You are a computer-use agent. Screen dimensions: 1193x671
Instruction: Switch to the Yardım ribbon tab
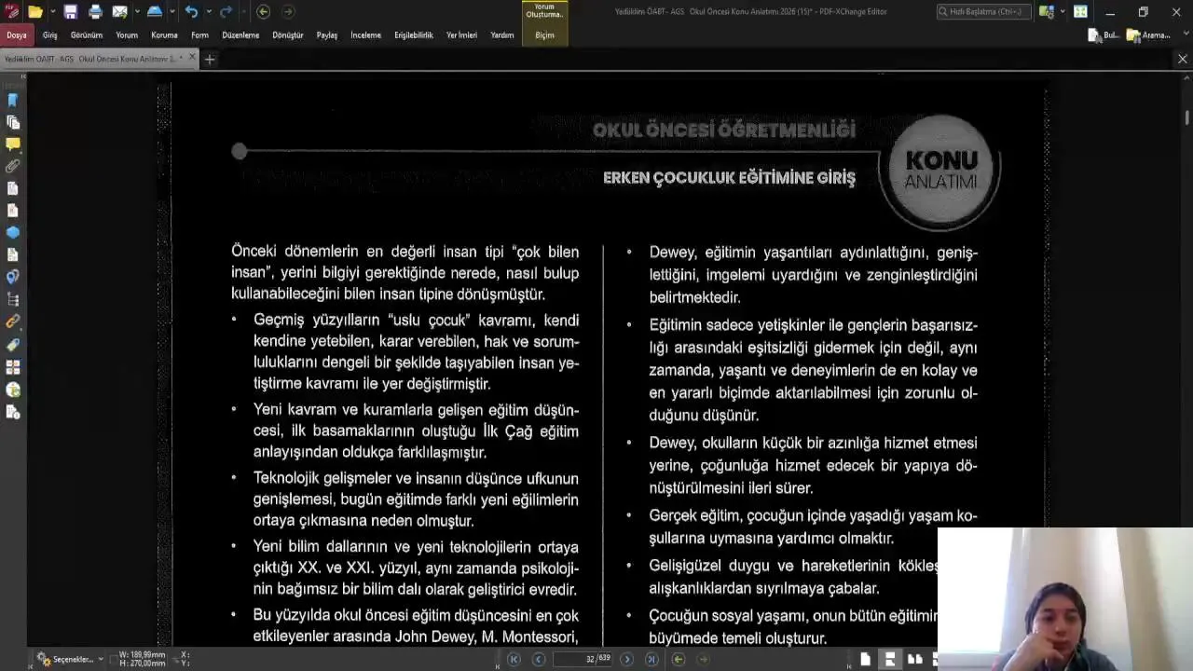pyautogui.click(x=502, y=35)
